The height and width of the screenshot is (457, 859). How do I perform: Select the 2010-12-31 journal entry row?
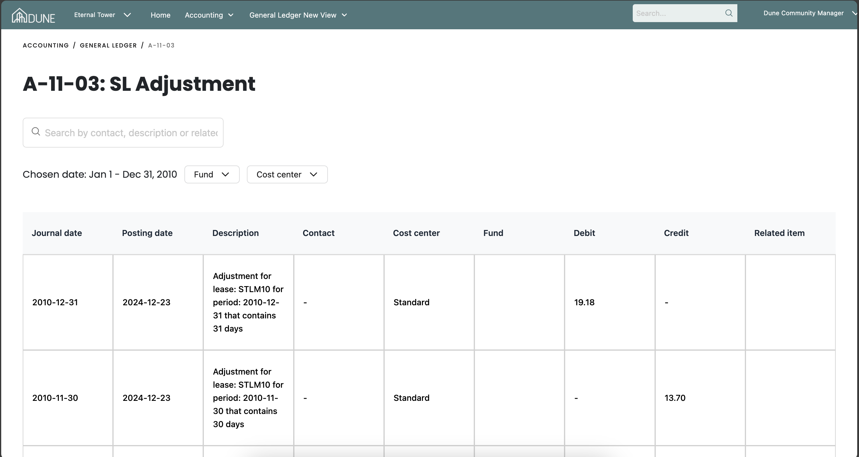[55, 302]
